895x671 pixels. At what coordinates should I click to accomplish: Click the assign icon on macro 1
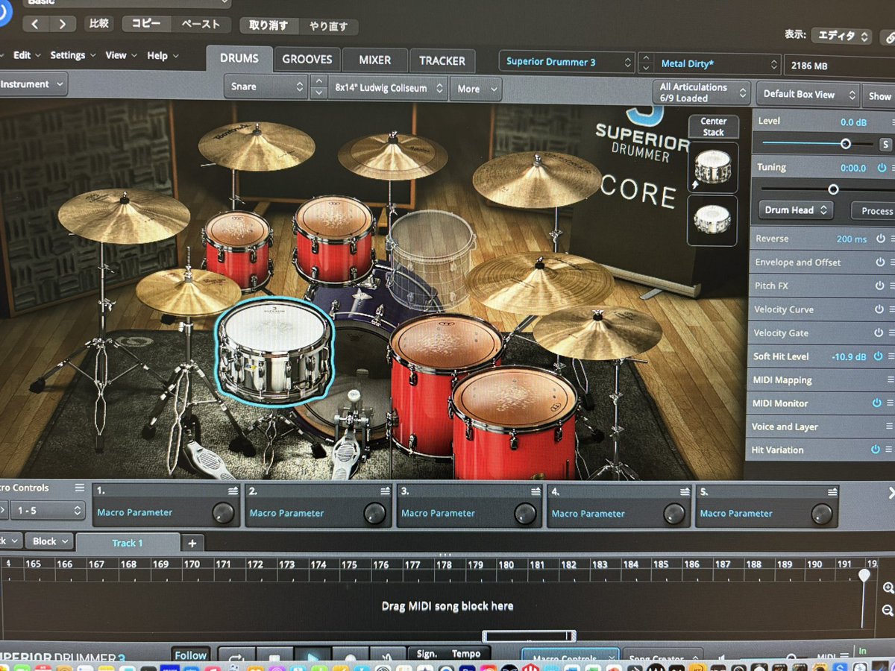(232, 491)
